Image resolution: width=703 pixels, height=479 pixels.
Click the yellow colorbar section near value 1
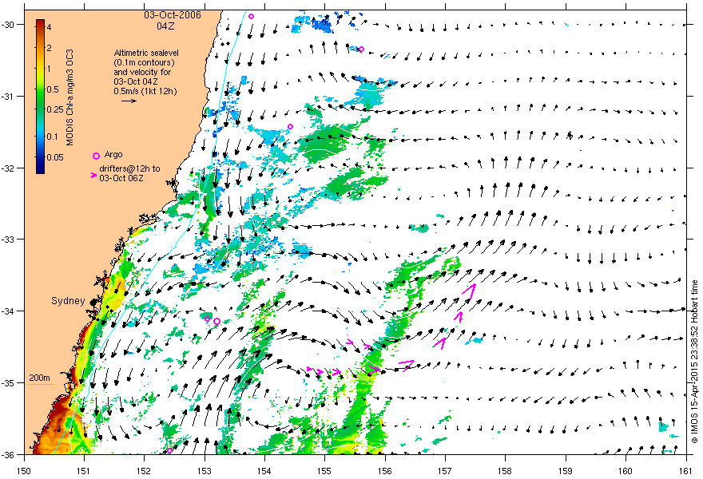40,69
